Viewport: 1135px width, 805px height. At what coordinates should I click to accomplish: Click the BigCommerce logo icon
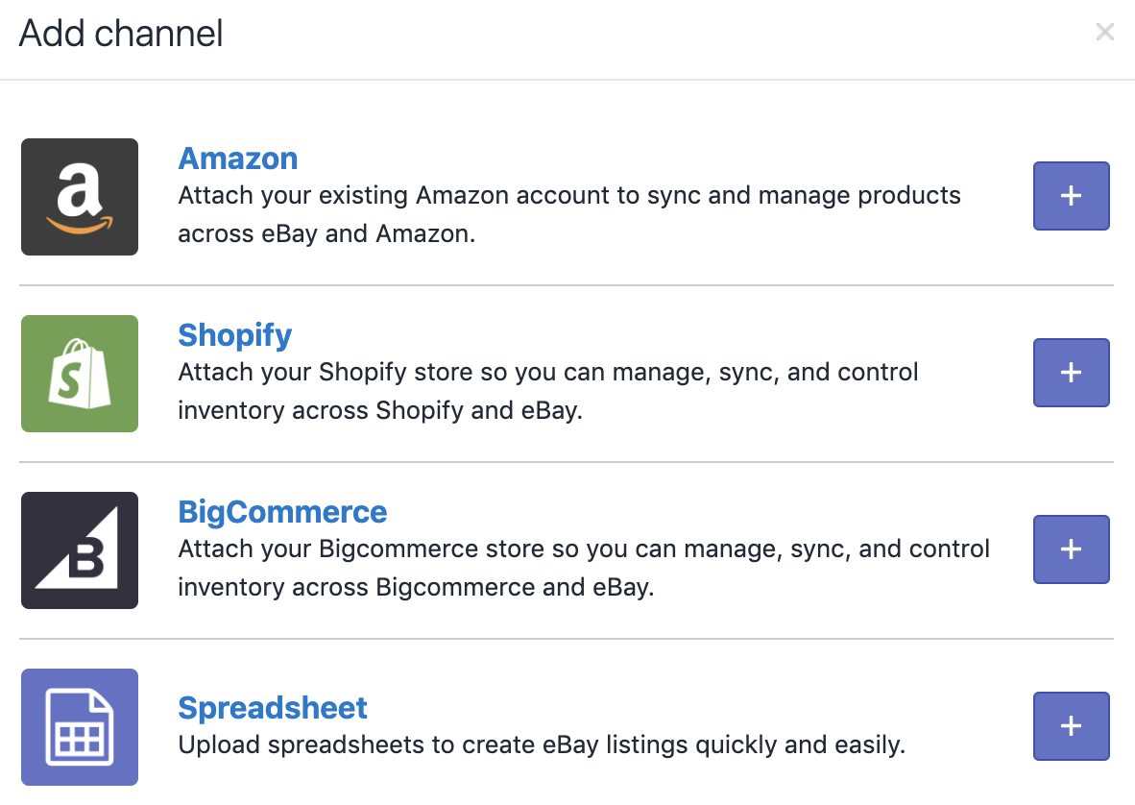click(x=80, y=550)
